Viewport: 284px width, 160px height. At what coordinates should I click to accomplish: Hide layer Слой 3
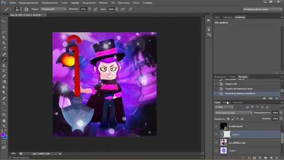pyautogui.click(x=216, y=150)
